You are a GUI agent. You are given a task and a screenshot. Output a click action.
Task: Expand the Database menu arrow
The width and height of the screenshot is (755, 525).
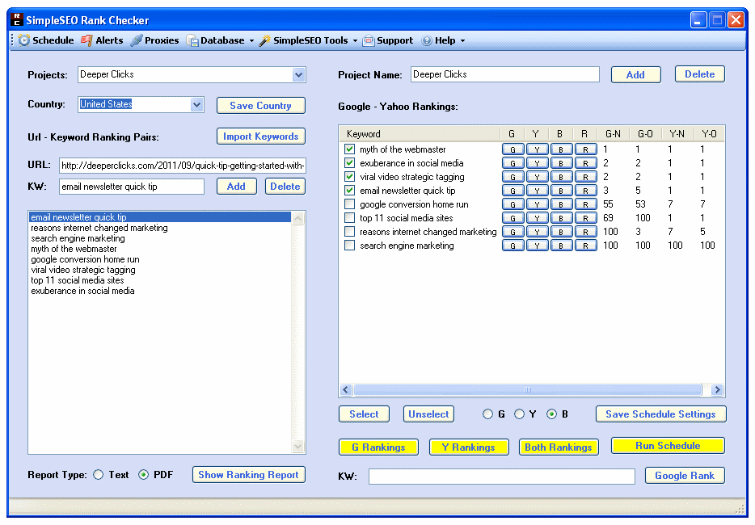(251, 41)
